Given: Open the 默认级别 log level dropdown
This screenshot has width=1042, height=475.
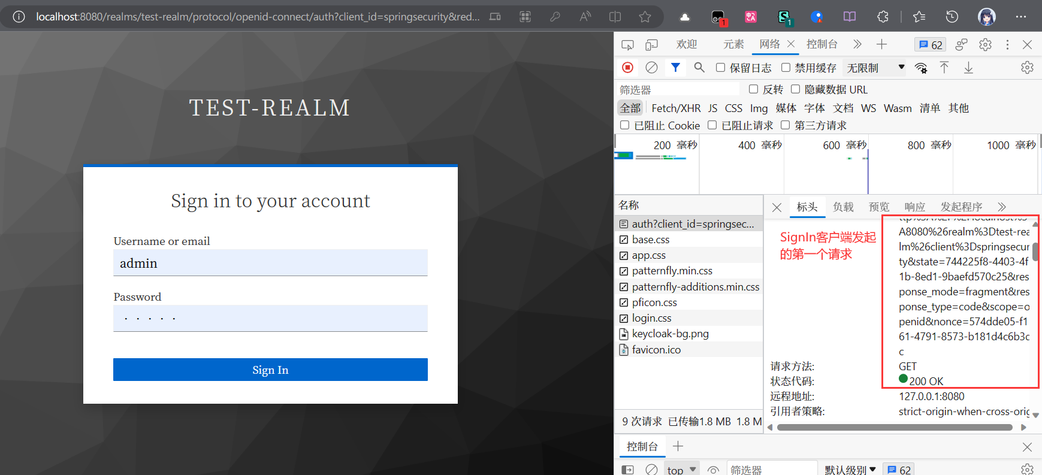Looking at the screenshot, I should pyautogui.click(x=850, y=470).
